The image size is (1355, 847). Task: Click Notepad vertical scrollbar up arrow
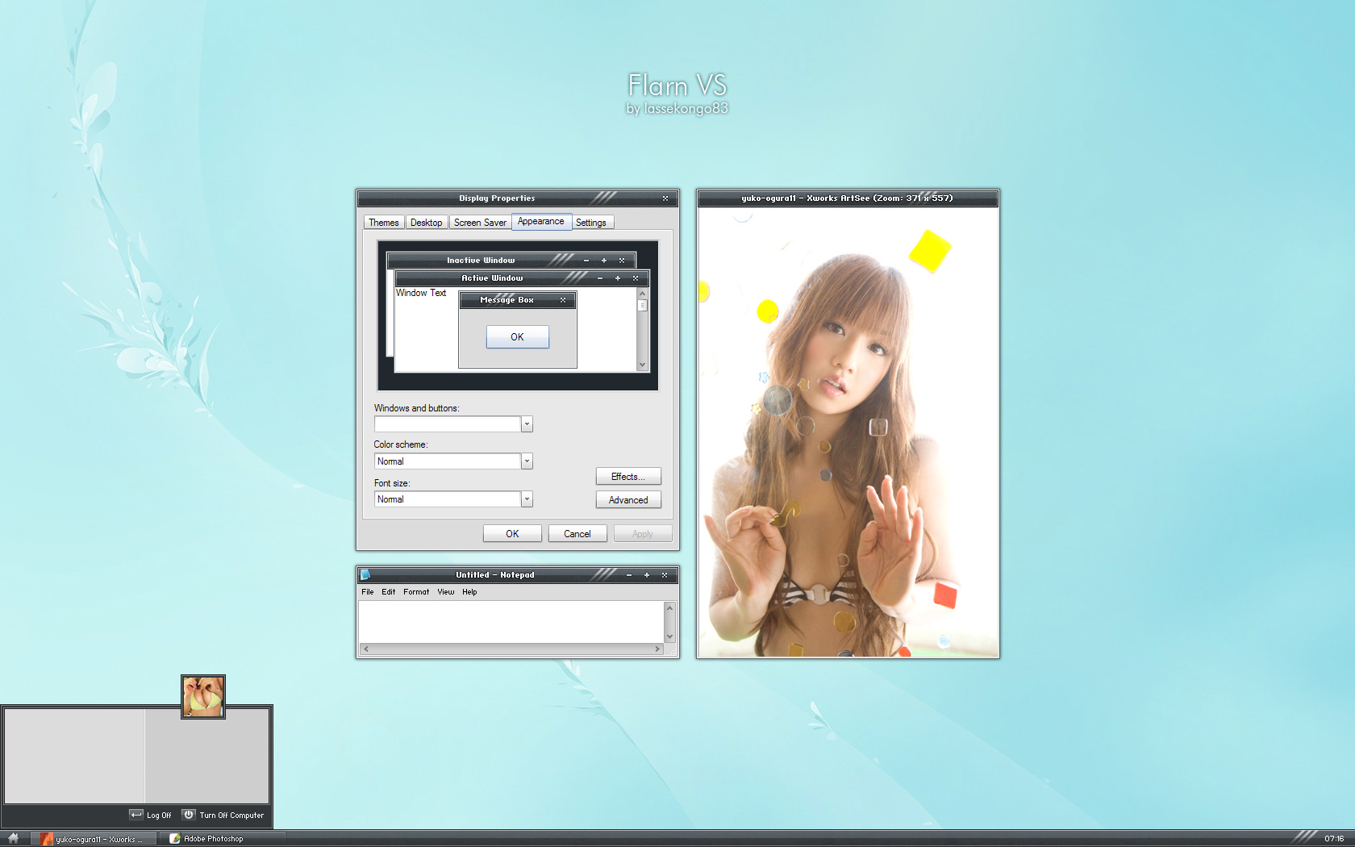click(669, 607)
